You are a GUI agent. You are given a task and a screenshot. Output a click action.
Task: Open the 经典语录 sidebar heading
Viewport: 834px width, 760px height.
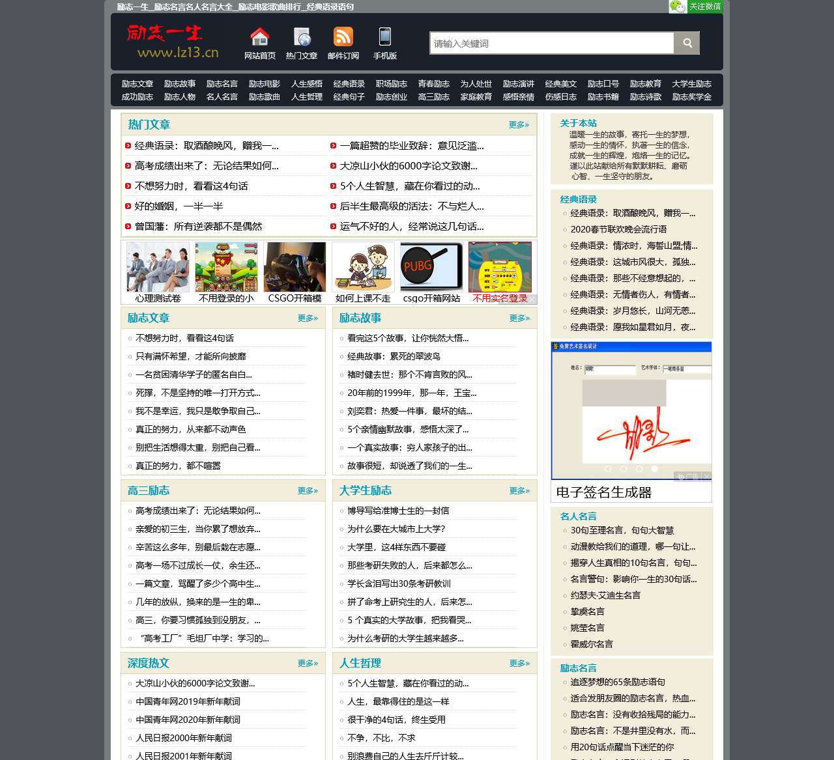(579, 199)
